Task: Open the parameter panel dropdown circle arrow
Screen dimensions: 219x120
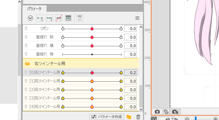Action: 30,18
